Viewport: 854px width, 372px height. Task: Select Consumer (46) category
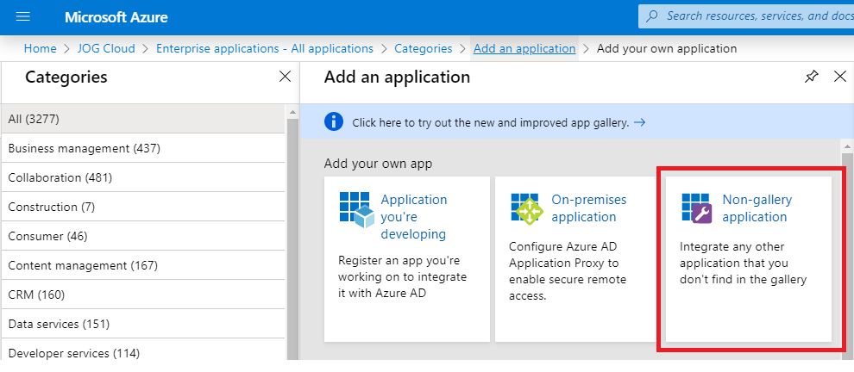pos(142,236)
